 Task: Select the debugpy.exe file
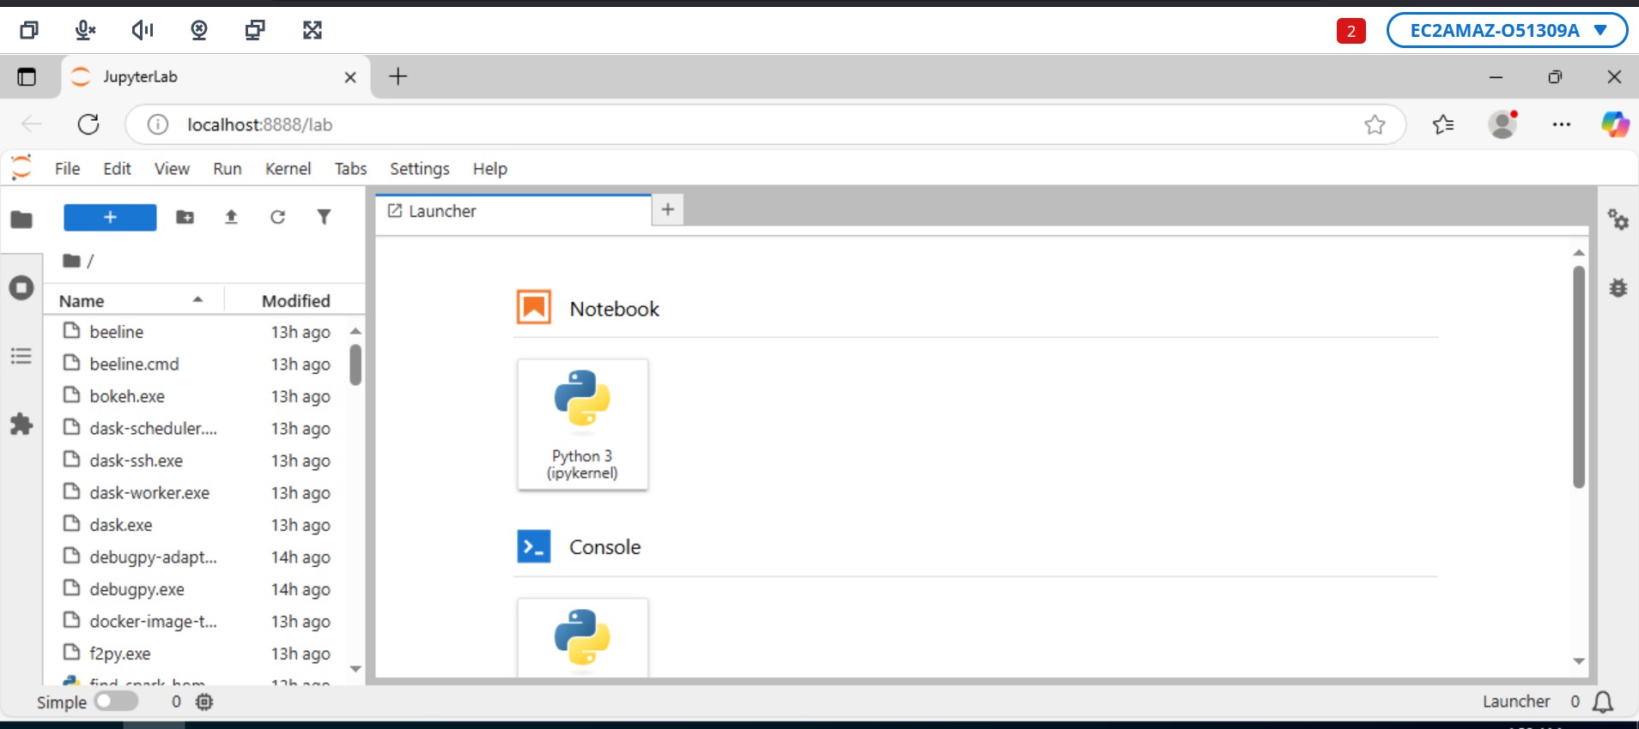pos(196,589)
